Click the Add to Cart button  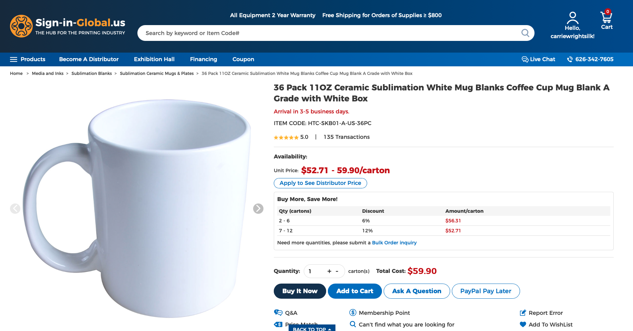(355, 291)
